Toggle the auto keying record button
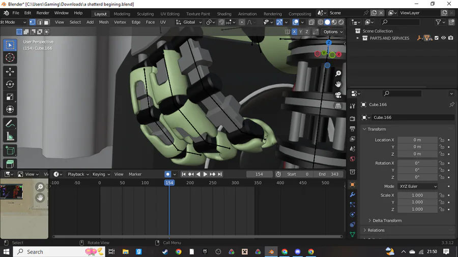 point(167,174)
